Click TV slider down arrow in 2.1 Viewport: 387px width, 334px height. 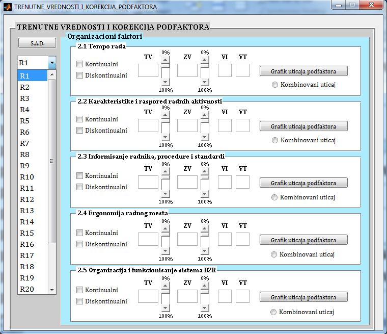(165, 82)
